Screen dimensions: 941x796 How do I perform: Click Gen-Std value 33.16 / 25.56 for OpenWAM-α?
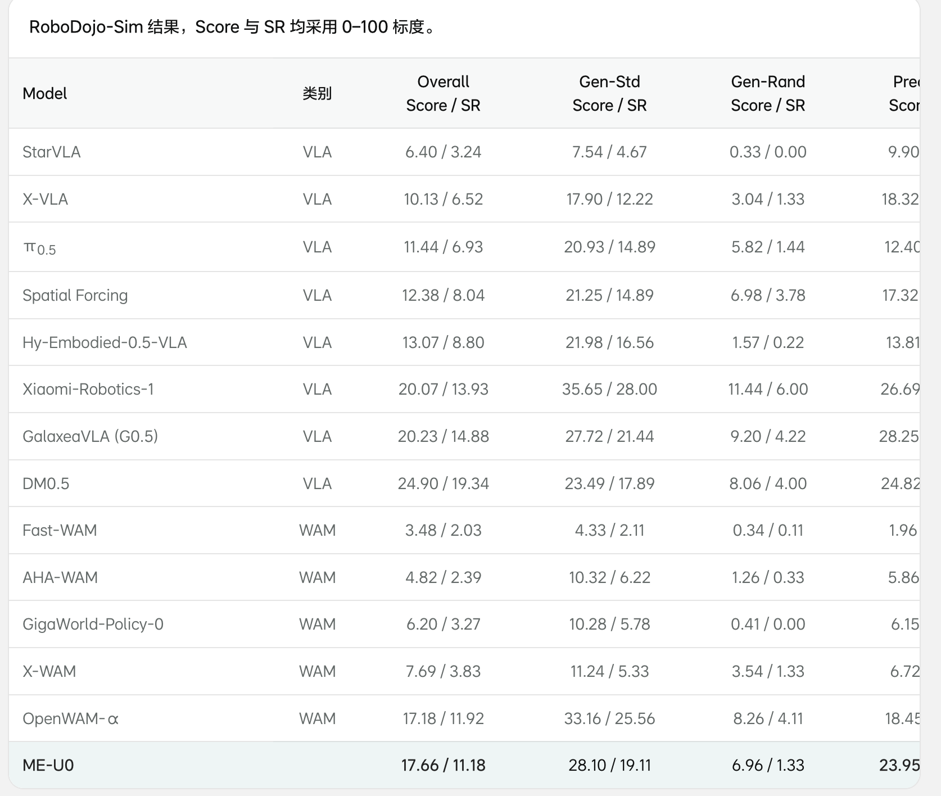(609, 718)
